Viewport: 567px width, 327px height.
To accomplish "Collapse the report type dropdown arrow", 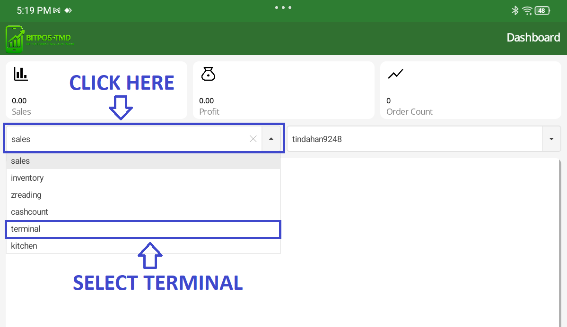I will click(x=271, y=139).
